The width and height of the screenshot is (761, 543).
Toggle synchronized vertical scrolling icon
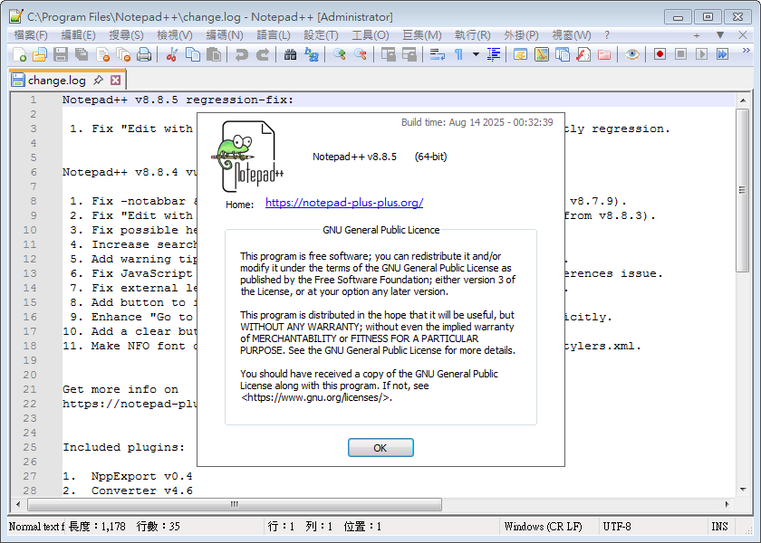(x=389, y=54)
